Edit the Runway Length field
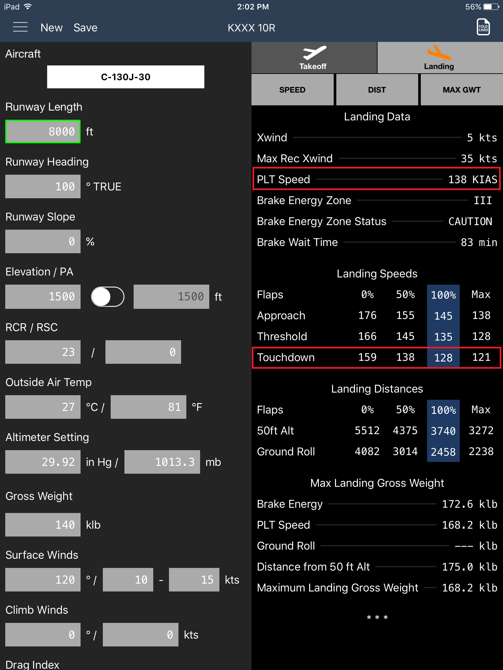Image resolution: width=503 pixels, height=670 pixels. click(x=43, y=132)
